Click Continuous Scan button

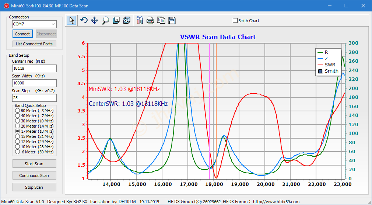click(x=34, y=176)
